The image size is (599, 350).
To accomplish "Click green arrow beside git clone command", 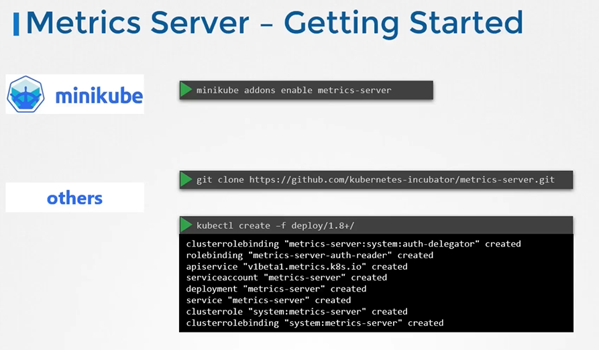I will click(x=186, y=180).
